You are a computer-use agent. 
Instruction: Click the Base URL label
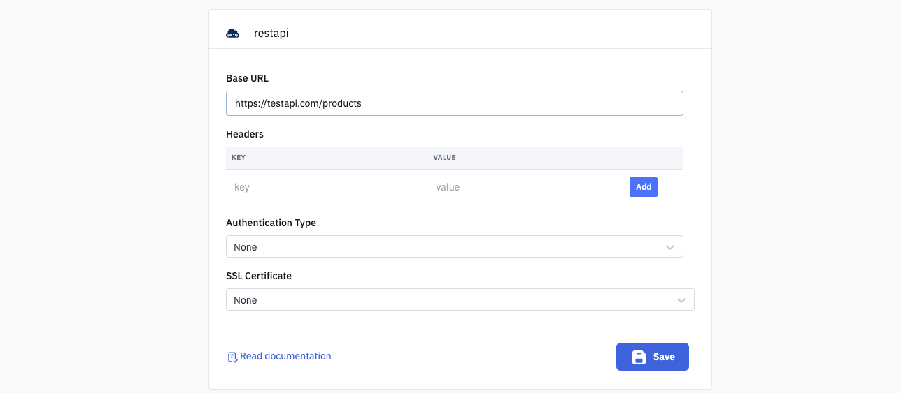247,78
